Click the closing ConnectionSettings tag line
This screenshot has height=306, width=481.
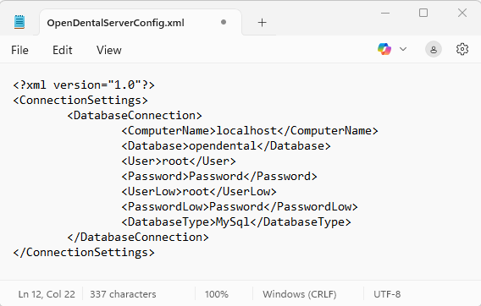(x=84, y=253)
